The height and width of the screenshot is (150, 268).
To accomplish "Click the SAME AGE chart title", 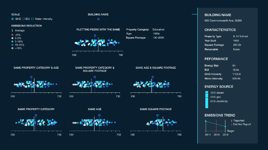I will pos(94,109).
